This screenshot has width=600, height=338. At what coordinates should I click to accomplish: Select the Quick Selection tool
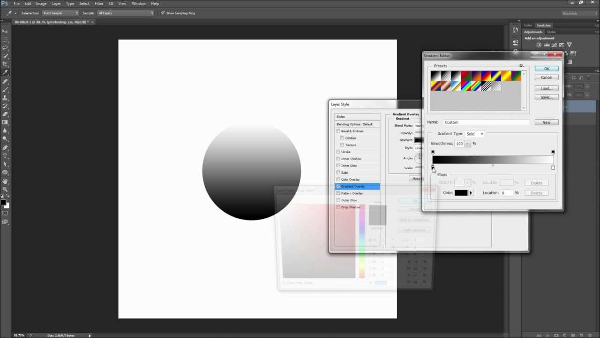5,56
